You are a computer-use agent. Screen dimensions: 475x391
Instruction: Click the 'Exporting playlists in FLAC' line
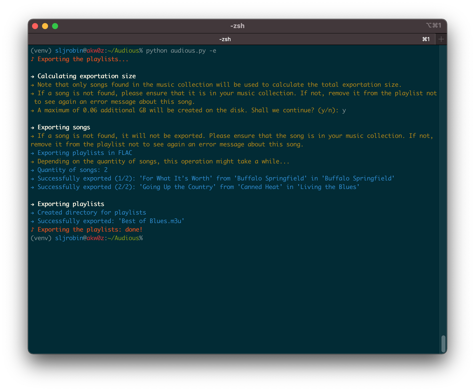pos(85,153)
